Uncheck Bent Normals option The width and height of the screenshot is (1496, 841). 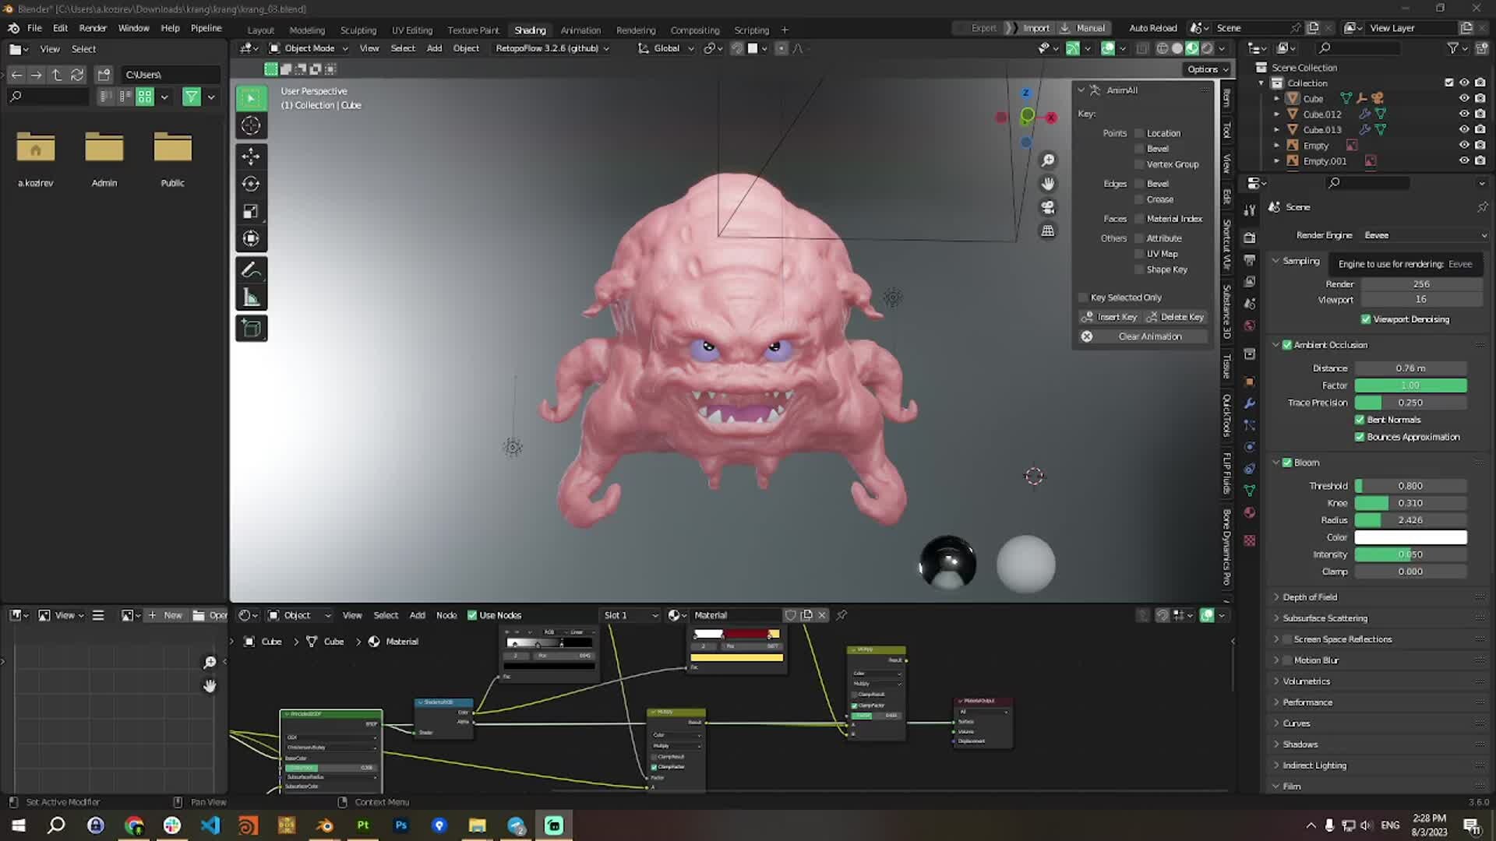[x=1360, y=420]
